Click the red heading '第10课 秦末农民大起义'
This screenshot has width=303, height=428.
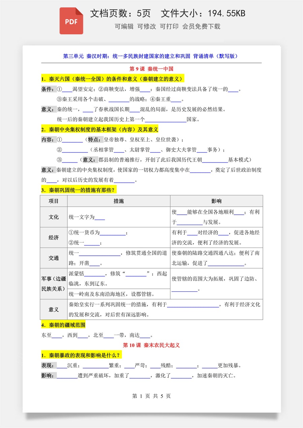pos(151,345)
